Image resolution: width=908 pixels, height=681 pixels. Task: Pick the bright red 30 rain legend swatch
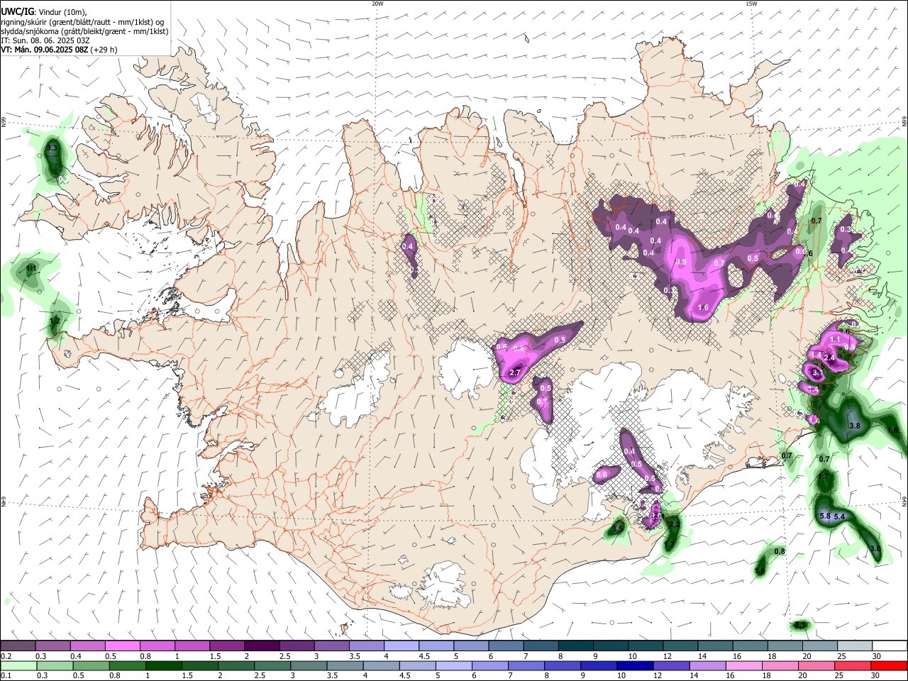click(889, 666)
